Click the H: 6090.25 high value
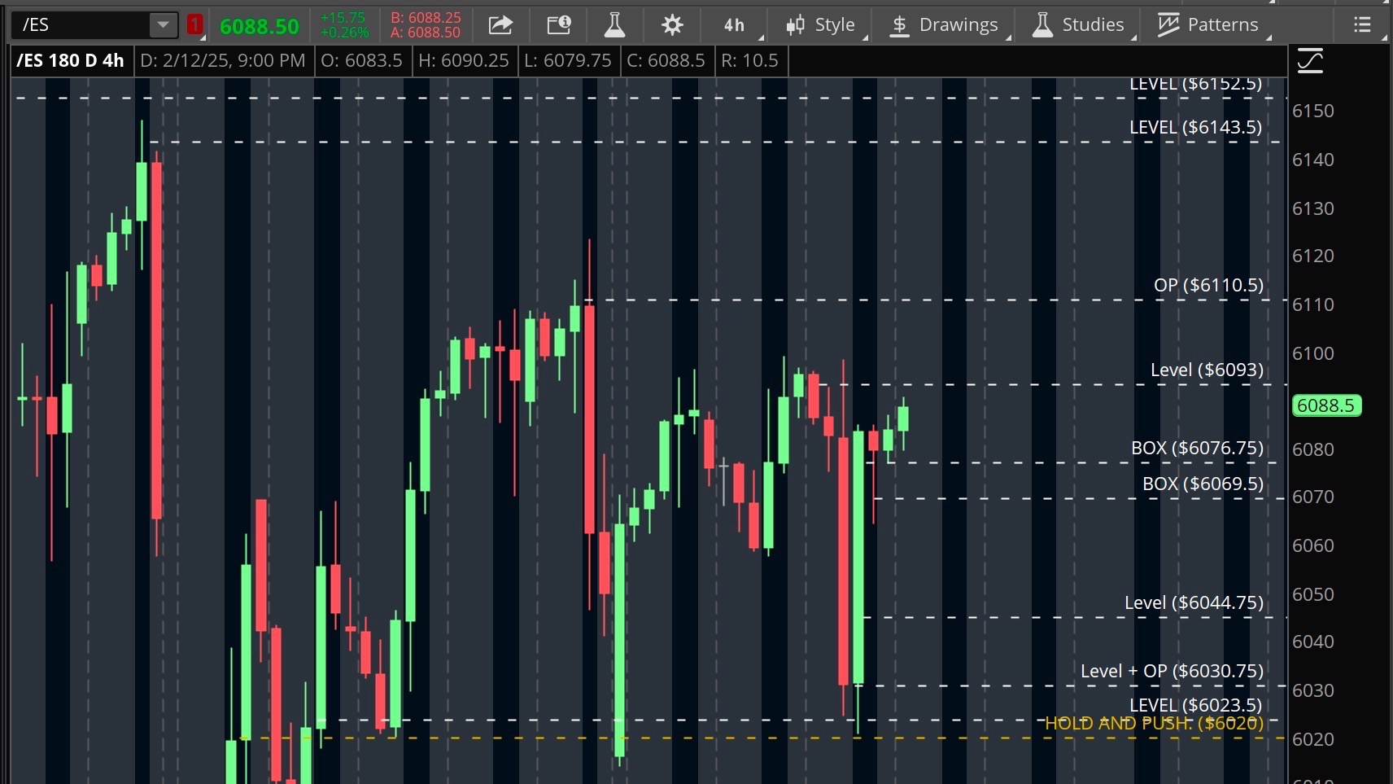The height and width of the screenshot is (784, 1393). coord(464,60)
